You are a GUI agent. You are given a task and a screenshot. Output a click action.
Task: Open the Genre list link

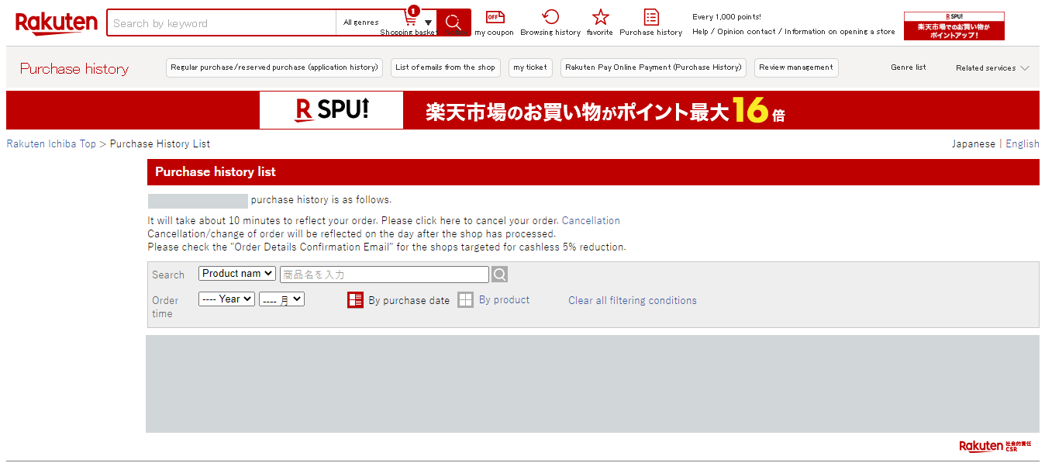pos(909,67)
